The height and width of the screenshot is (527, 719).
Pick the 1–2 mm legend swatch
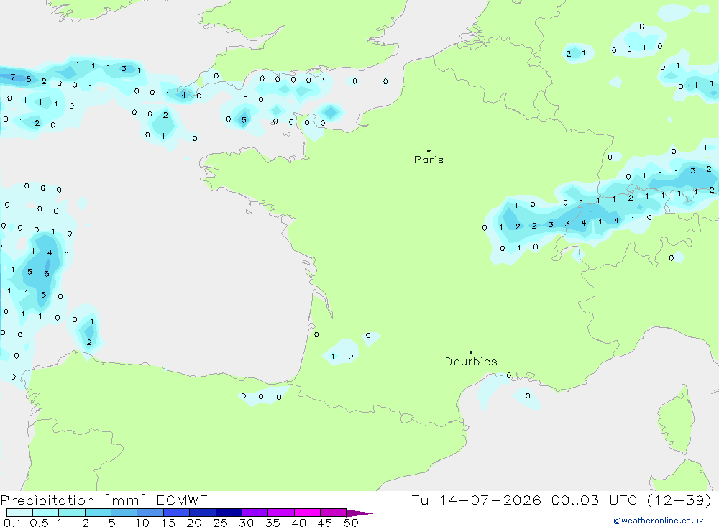(72, 513)
